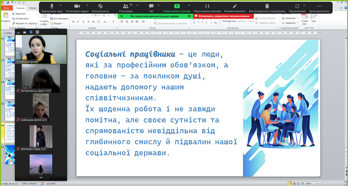Switch video panel to grid view
The width and height of the screenshot is (348, 186).
37,32
